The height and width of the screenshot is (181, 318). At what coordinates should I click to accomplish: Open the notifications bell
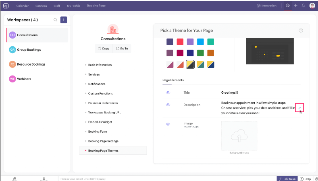(x=303, y=6)
